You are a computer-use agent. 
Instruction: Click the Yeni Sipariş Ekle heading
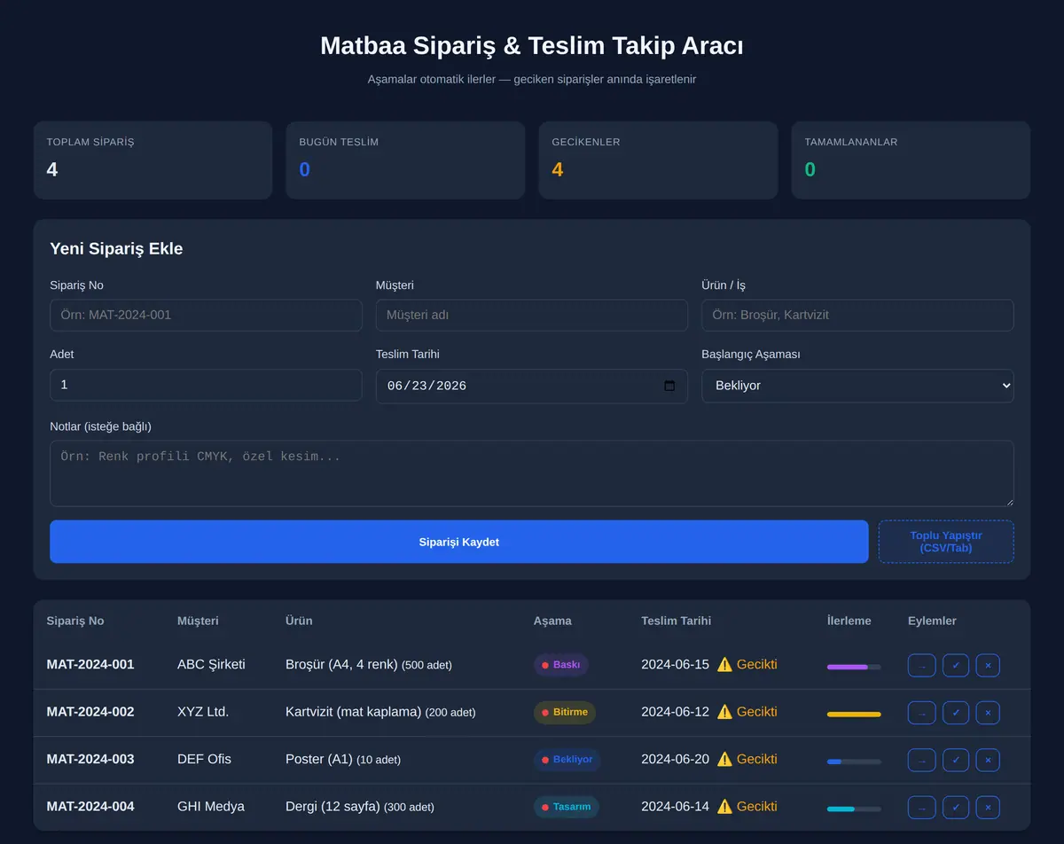coord(116,249)
